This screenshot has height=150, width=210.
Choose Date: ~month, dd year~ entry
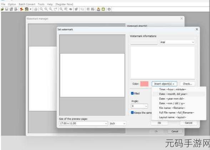click(179, 94)
